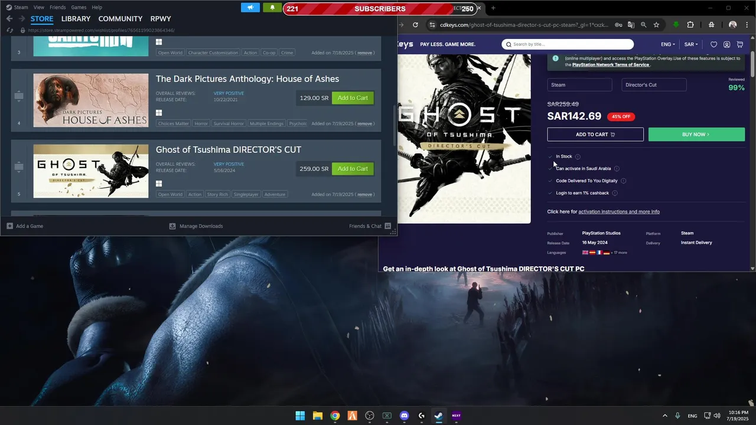This screenshot has width=756, height=425.
Task: Open the Games menu in Steam
Action: tap(79, 7)
